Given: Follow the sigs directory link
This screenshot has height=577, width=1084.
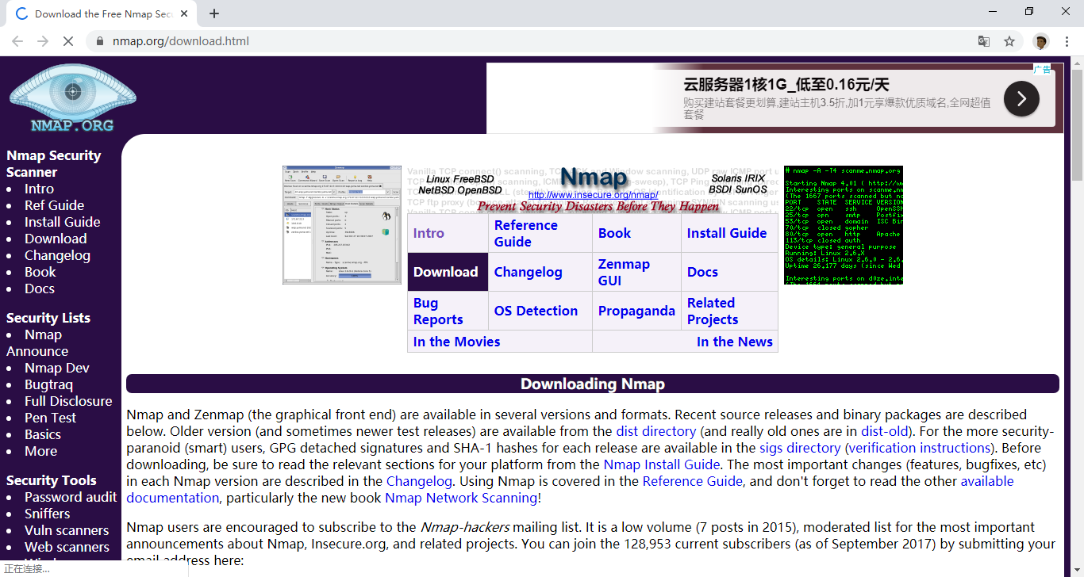Looking at the screenshot, I should tap(800, 448).
